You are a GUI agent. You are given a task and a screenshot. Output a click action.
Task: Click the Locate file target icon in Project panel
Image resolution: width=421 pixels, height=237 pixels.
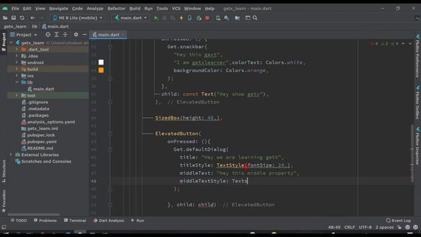click(x=48, y=35)
